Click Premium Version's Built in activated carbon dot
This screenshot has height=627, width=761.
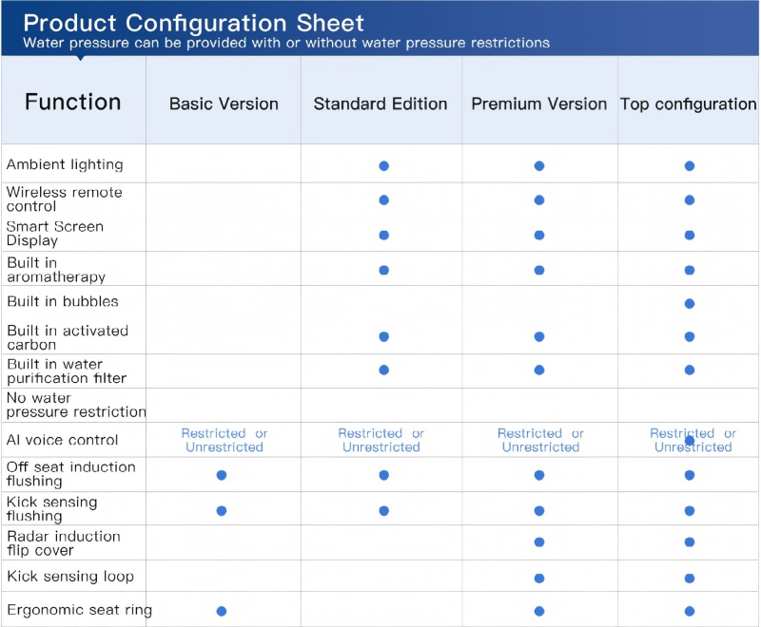coord(539,336)
